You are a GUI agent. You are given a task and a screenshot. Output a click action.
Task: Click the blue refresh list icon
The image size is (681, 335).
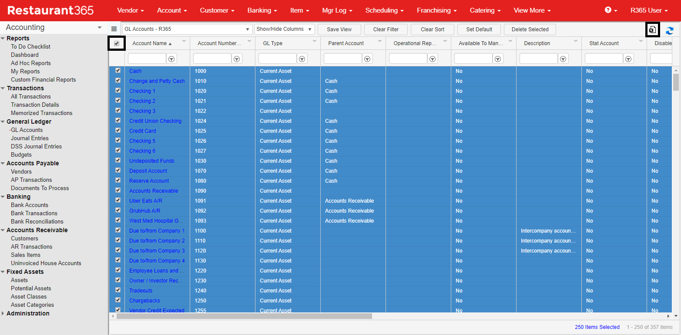point(670,30)
